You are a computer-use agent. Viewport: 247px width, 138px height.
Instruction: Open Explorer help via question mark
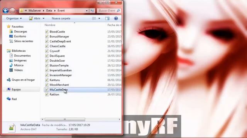116,18
